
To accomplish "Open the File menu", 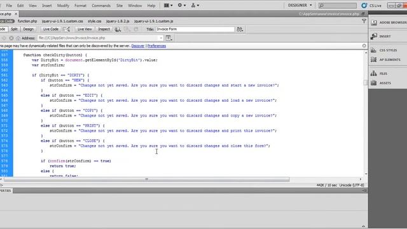I will 9,6.
